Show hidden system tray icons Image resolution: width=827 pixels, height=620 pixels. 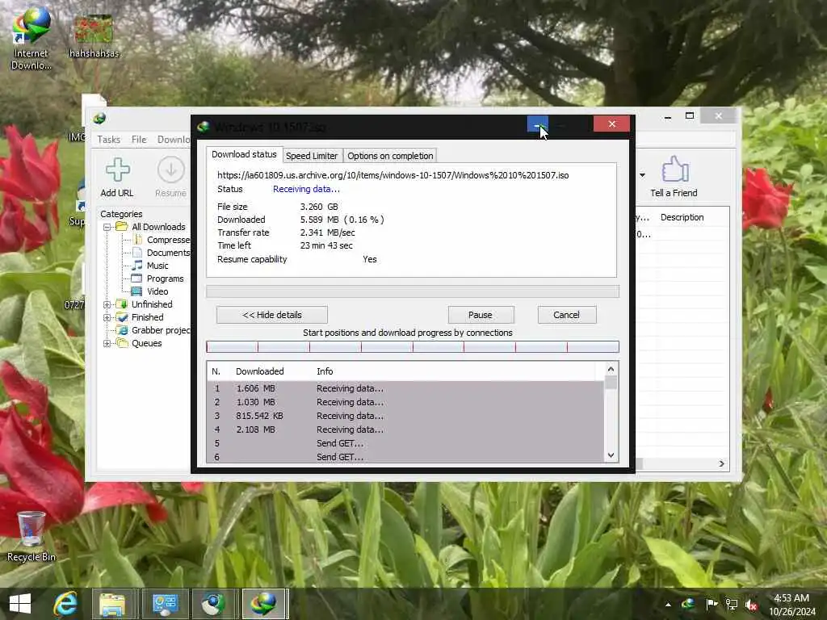click(668, 604)
